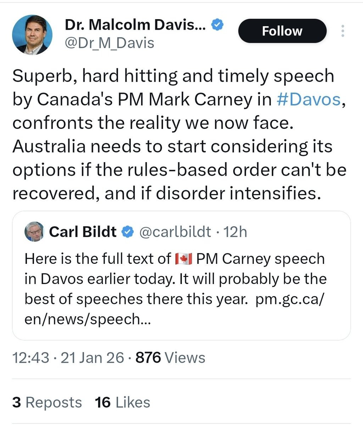The height and width of the screenshot is (425, 363).
Task: Click the Follow button
Action: pos(282,31)
